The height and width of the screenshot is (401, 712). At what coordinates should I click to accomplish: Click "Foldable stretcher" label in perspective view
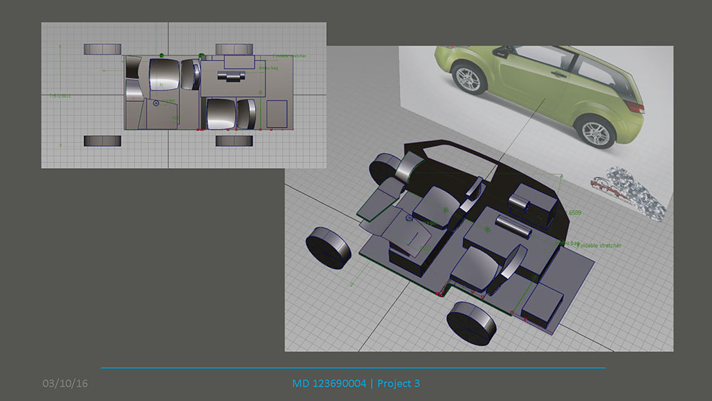tap(598, 246)
